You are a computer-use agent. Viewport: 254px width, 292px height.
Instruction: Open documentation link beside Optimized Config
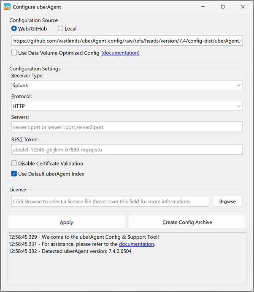120,53
